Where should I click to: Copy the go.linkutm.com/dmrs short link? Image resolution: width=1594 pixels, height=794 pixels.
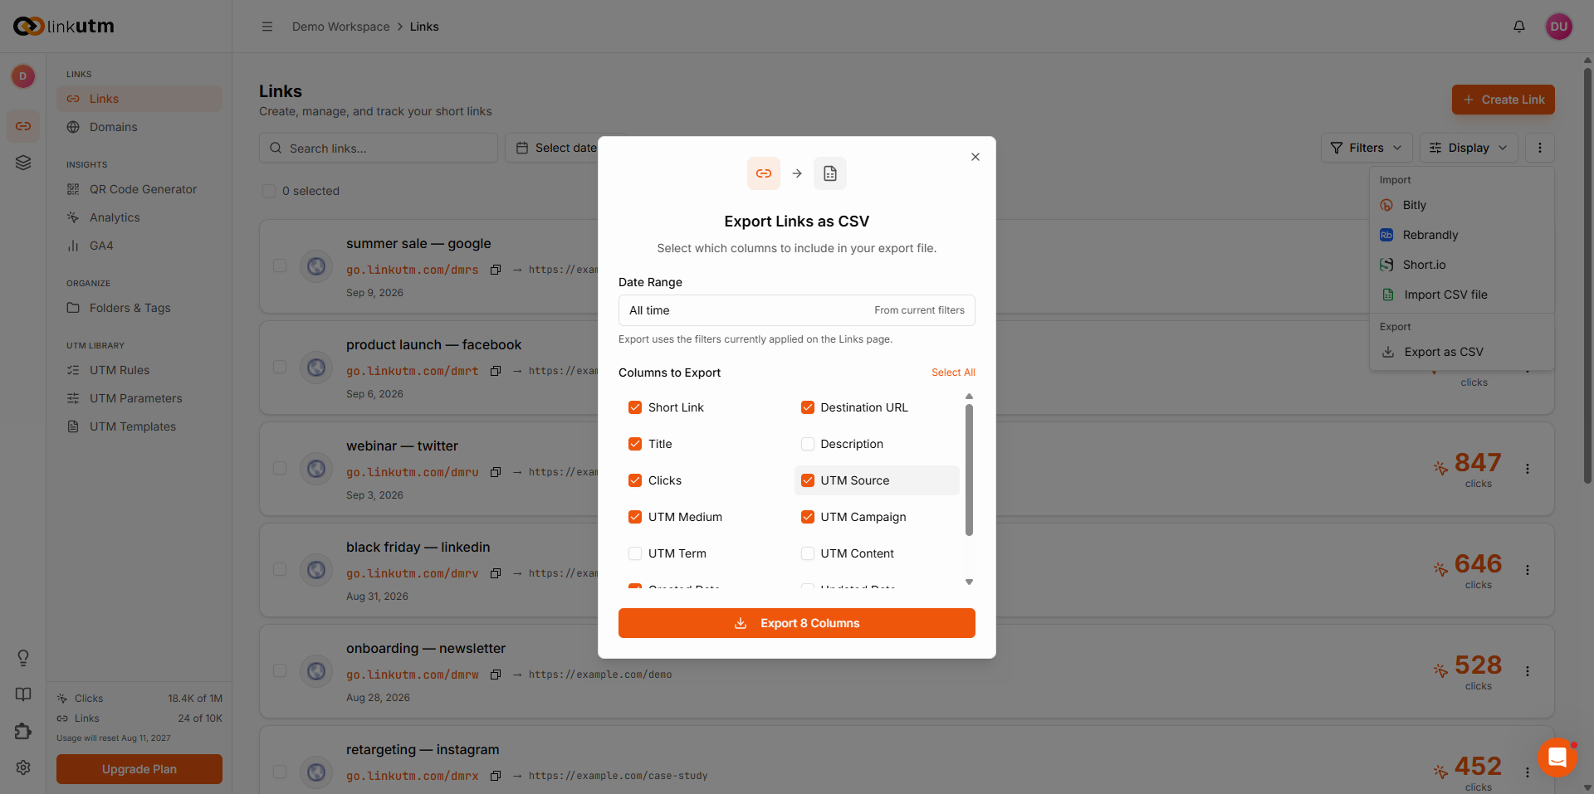pos(496,270)
